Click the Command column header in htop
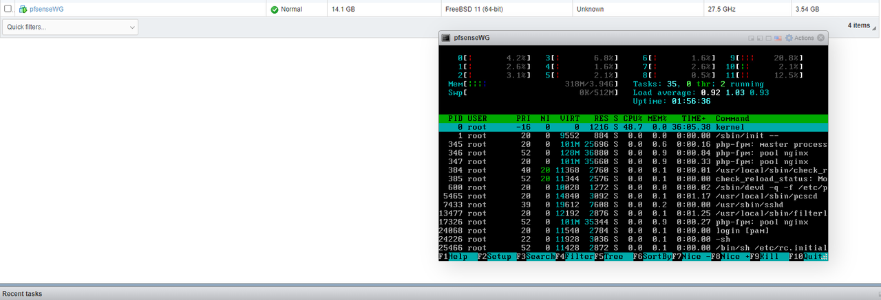The image size is (881, 300). pos(732,119)
